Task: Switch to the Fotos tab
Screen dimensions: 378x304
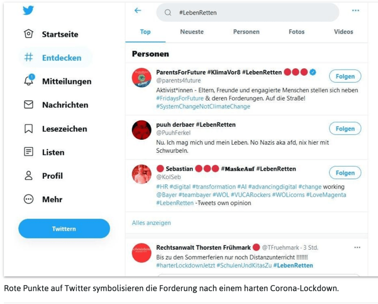Action: point(296,32)
